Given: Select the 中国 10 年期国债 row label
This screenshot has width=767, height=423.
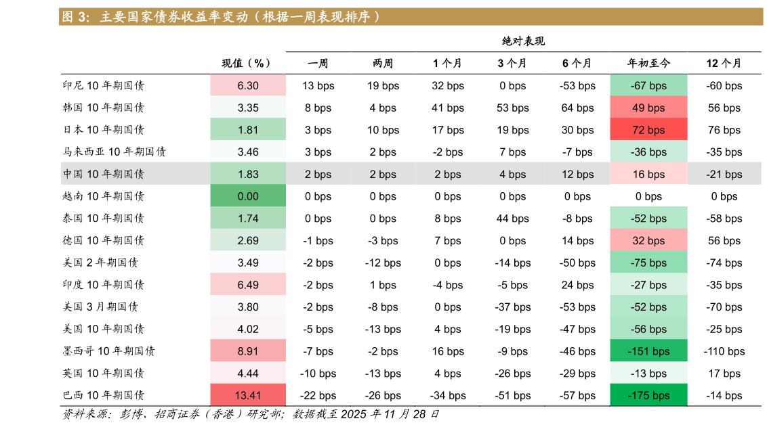Looking at the screenshot, I should tap(104, 174).
